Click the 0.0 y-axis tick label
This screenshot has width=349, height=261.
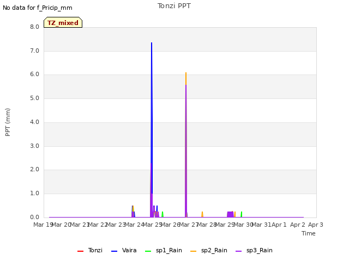pyautogui.click(x=34, y=217)
